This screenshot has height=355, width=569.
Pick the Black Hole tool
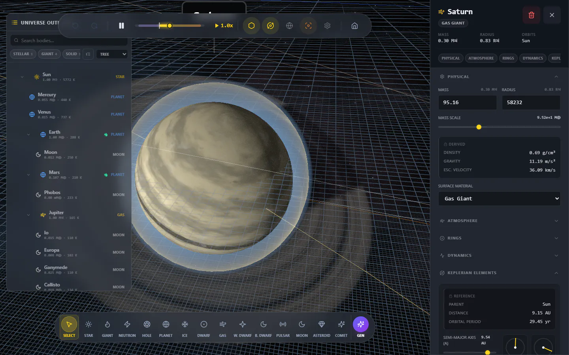coord(147,328)
